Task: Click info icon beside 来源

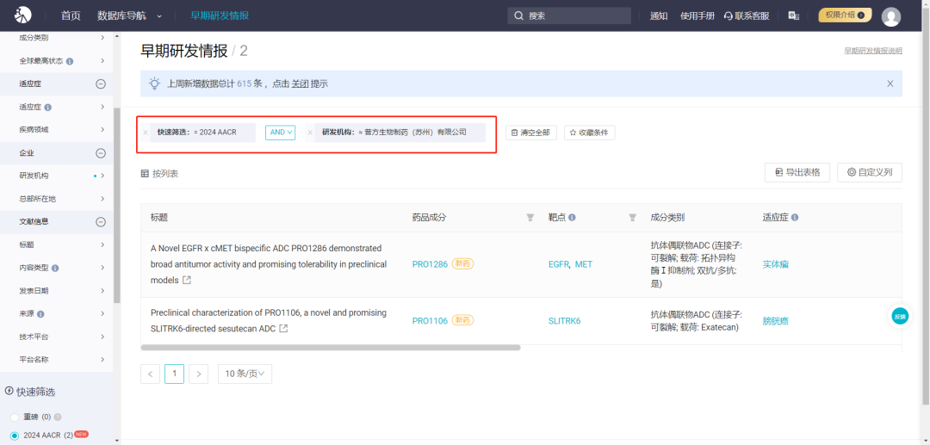Action: point(41,313)
